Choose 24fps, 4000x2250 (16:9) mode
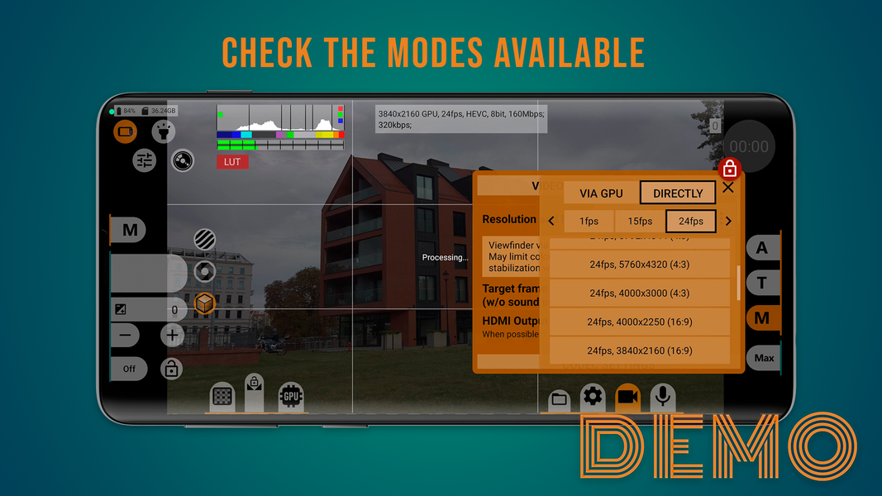The width and height of the screenshot is (882, 496). pyautogui.click(x=640, y=322)
